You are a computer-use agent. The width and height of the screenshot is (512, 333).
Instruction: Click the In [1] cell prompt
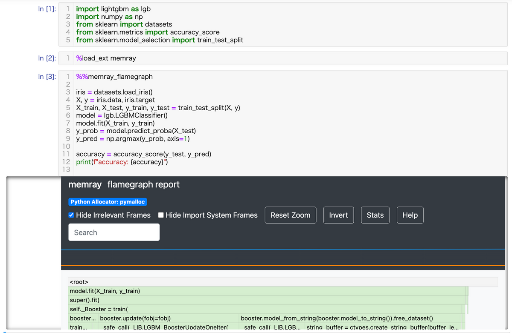point(47,9)
